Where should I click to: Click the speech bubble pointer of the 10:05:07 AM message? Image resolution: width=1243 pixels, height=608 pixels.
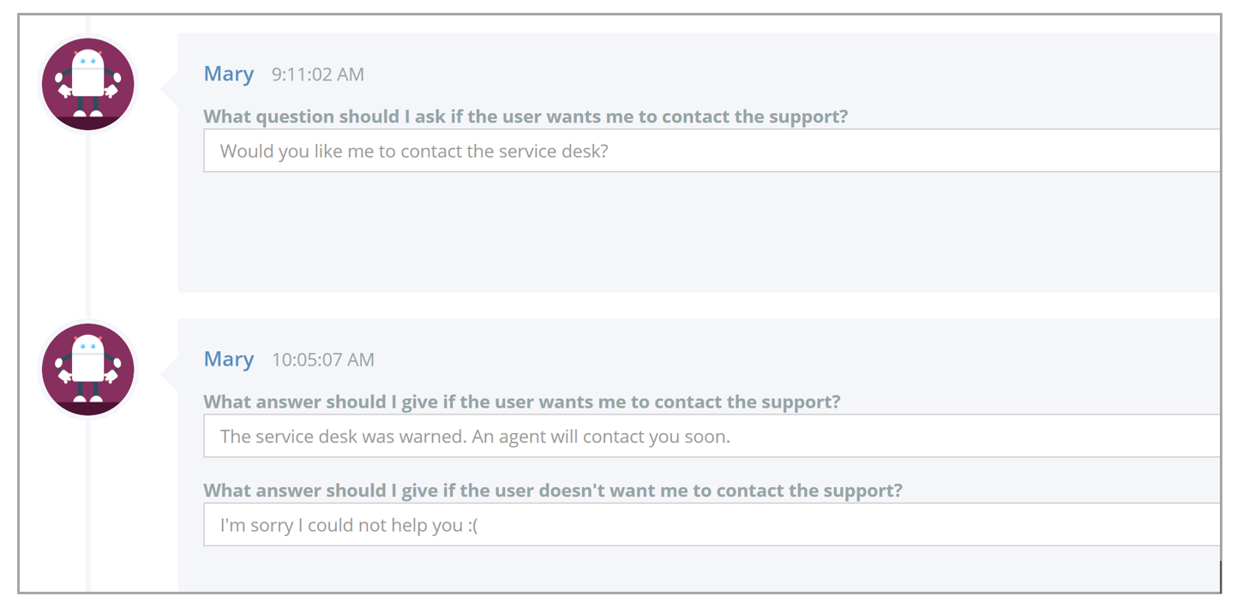[170, 369]
